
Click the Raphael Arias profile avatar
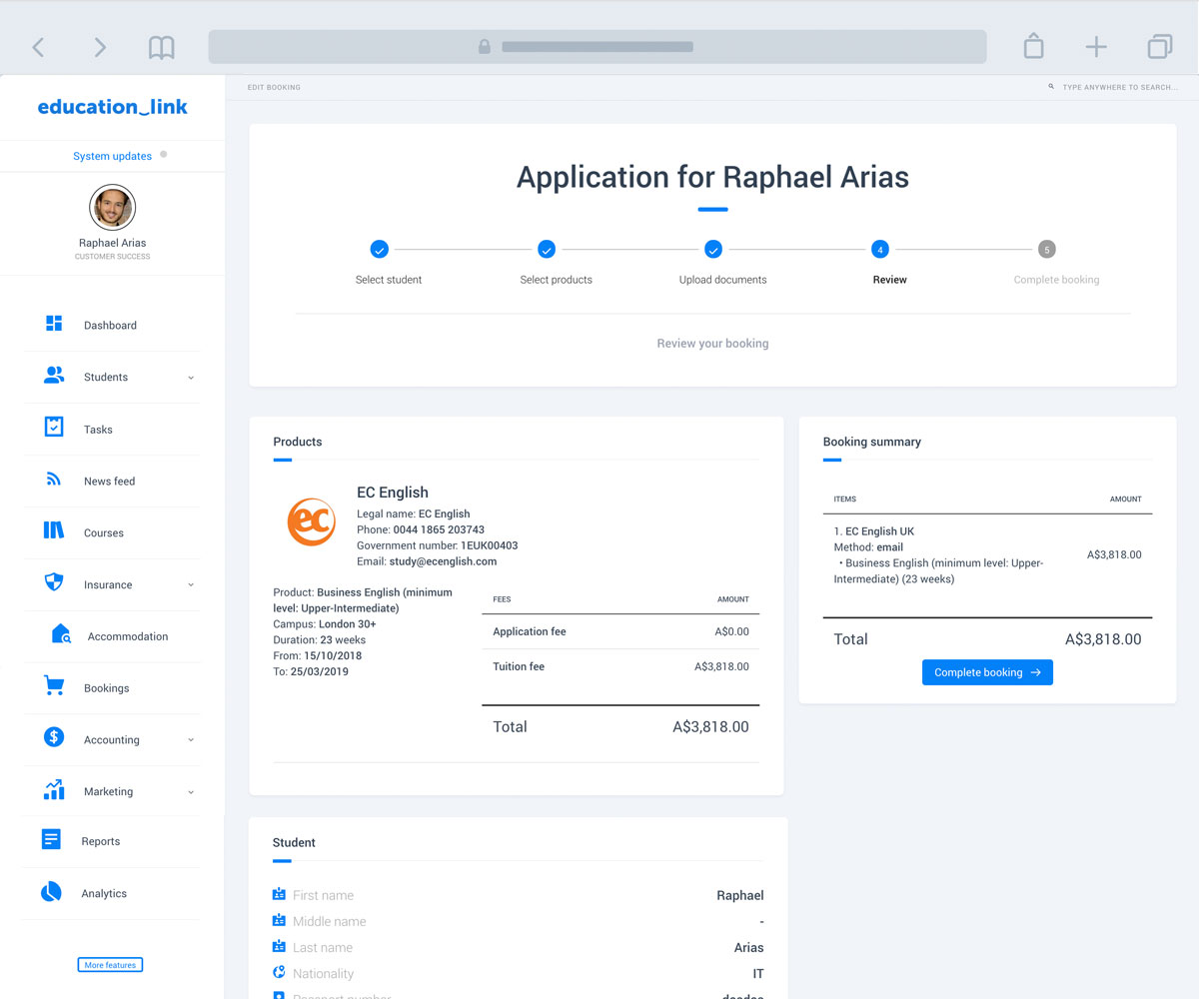[x=112, y=208]
